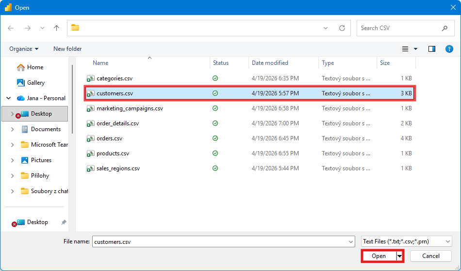
Task: Click sync status icon for products.csv
Action: coord(215,153)
